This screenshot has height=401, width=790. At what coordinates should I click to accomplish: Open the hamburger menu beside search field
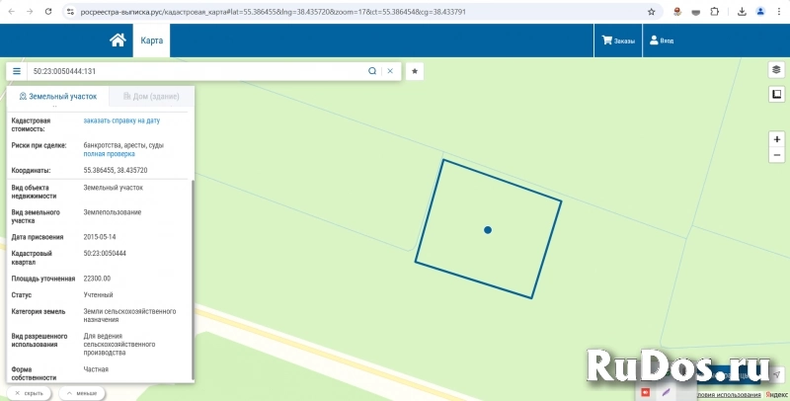point(17,71)
